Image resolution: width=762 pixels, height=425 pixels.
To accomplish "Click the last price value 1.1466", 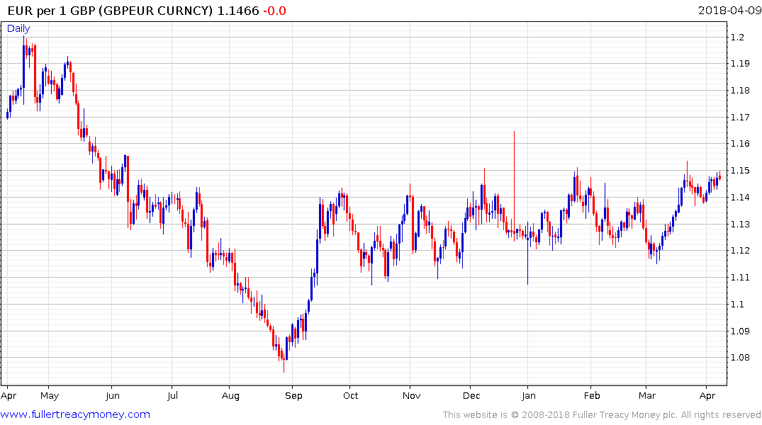I will click(238, 11).
